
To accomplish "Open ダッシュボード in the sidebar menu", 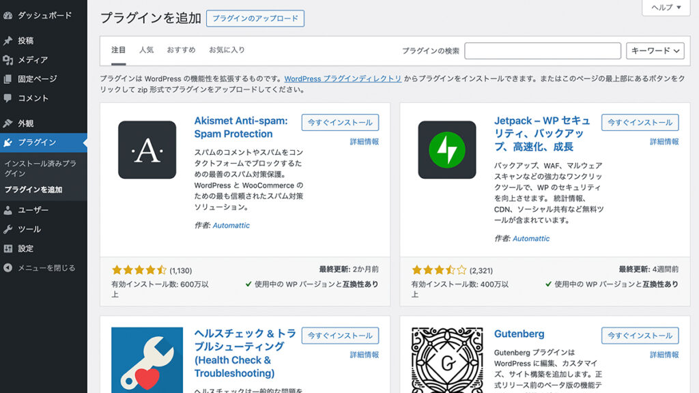I will pos(44,16).
